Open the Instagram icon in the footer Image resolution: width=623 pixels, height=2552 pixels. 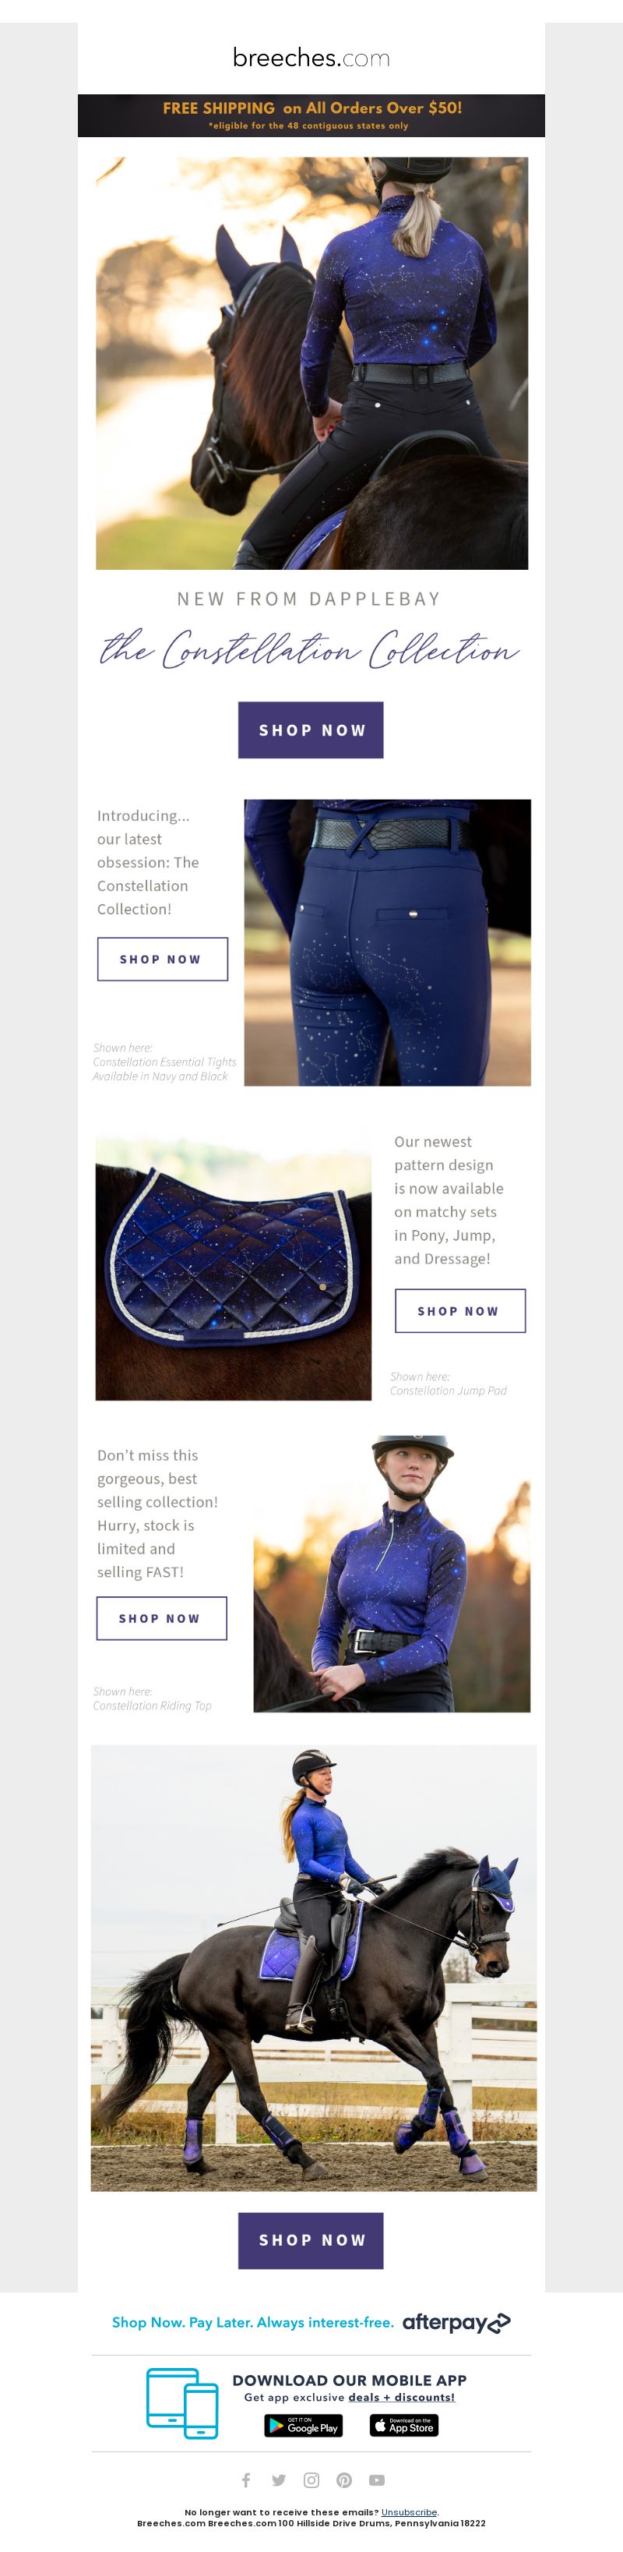pos(311,2480)
